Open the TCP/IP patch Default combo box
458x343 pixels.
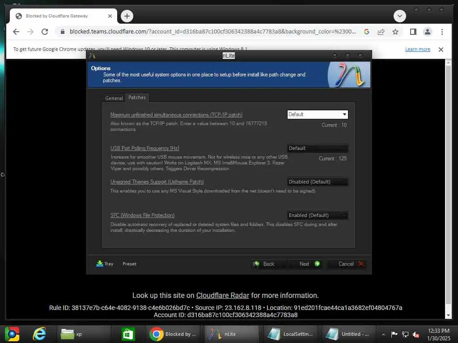(318, 114)
